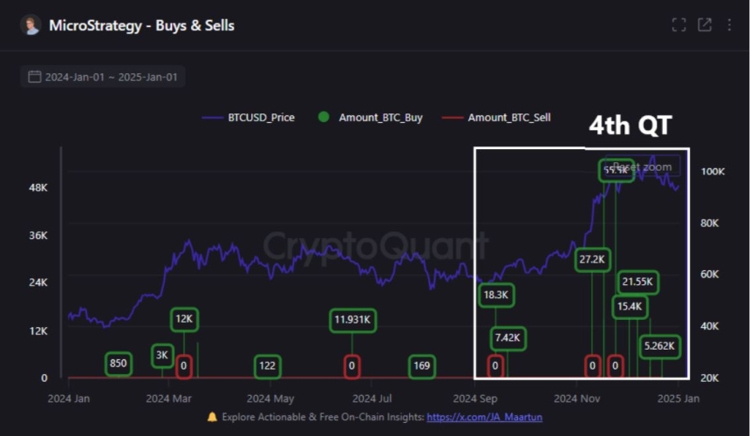Toggle the Amount_BTC_Buy legend series
Image resolution: width=750 pixels, height=436 pixels.
pyautogui.click(x=371, y=118)
